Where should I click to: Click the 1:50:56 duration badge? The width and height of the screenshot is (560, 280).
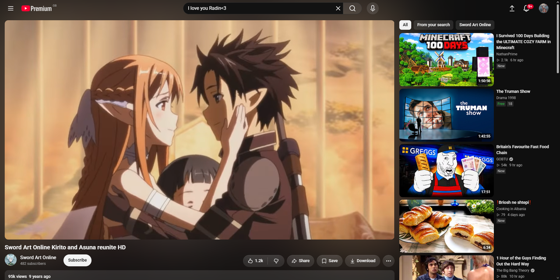click(x=484, y=81)
